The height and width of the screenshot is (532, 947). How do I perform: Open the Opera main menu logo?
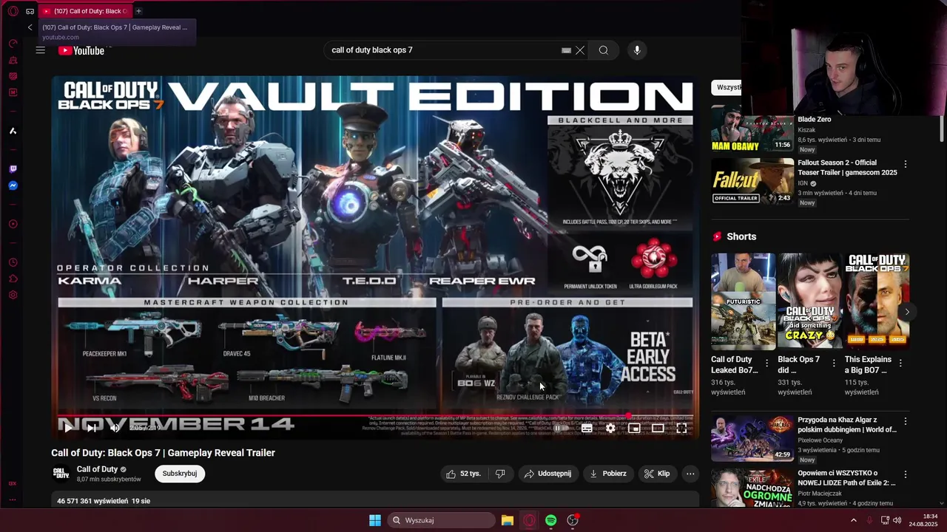(13, 11)
